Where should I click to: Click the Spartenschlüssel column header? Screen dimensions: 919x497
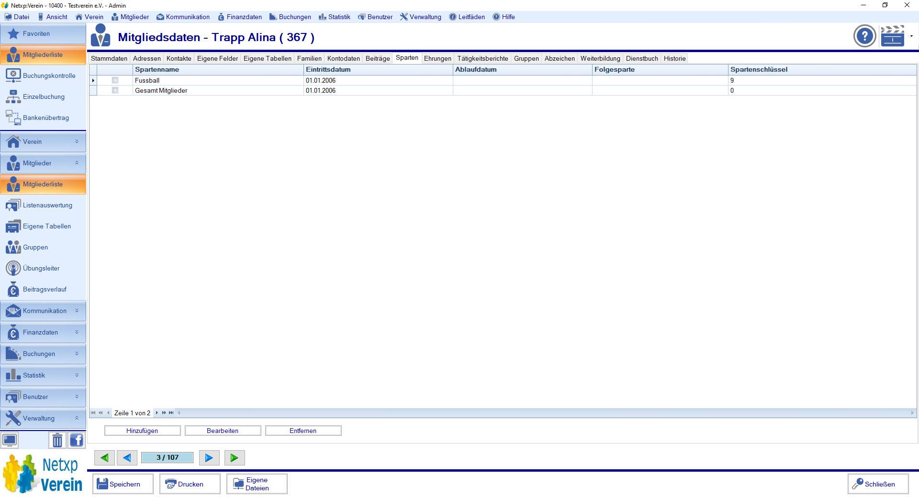click(822, 70)
